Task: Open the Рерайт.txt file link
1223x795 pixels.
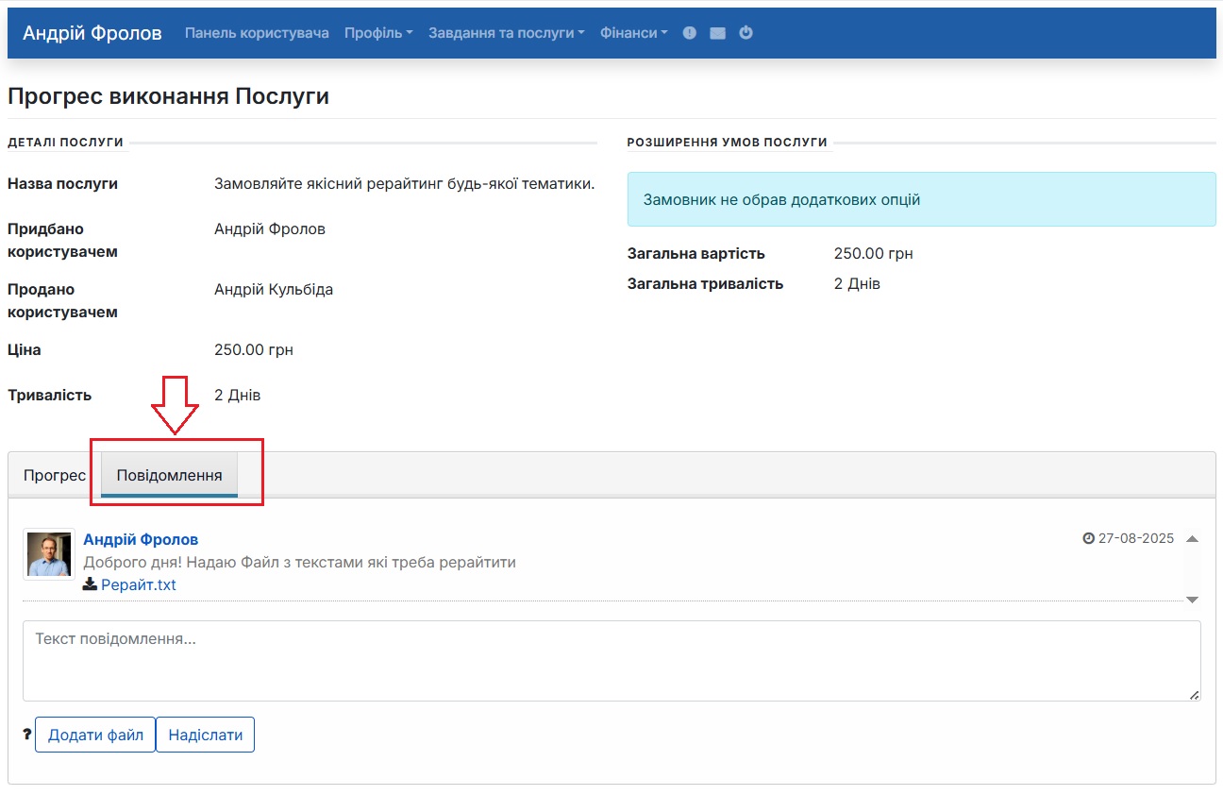Action: pyautogui.click(x=139, y=584)
